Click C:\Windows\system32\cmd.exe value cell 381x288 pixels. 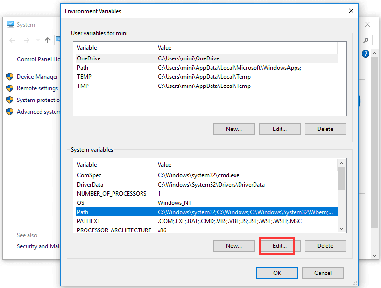point(198,175)
